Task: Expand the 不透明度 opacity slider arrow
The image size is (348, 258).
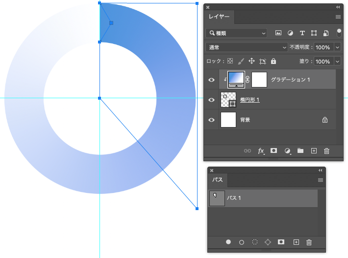Action: (x=337, y=47)
